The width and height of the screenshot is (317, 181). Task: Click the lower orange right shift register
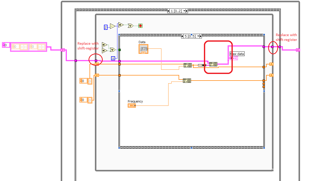click(x=271, y=75)
